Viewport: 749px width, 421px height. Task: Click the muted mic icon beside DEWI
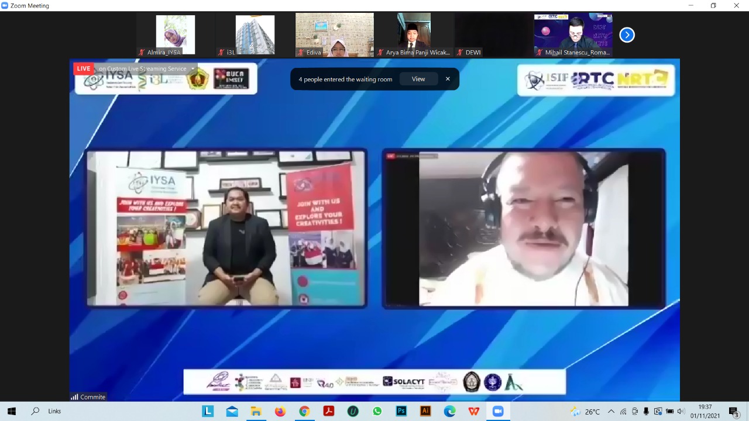coord(460,53)
